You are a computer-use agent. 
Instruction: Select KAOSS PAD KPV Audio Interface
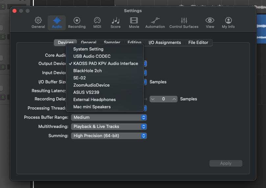coord(105,63)
